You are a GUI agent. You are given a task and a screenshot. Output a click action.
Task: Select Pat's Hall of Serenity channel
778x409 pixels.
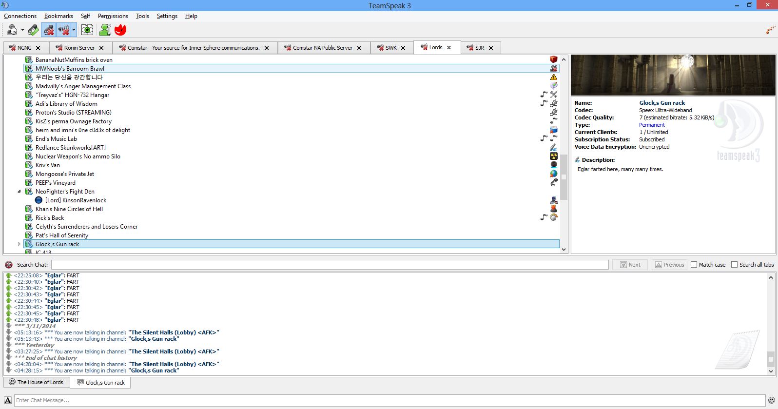tap(62, 235)
